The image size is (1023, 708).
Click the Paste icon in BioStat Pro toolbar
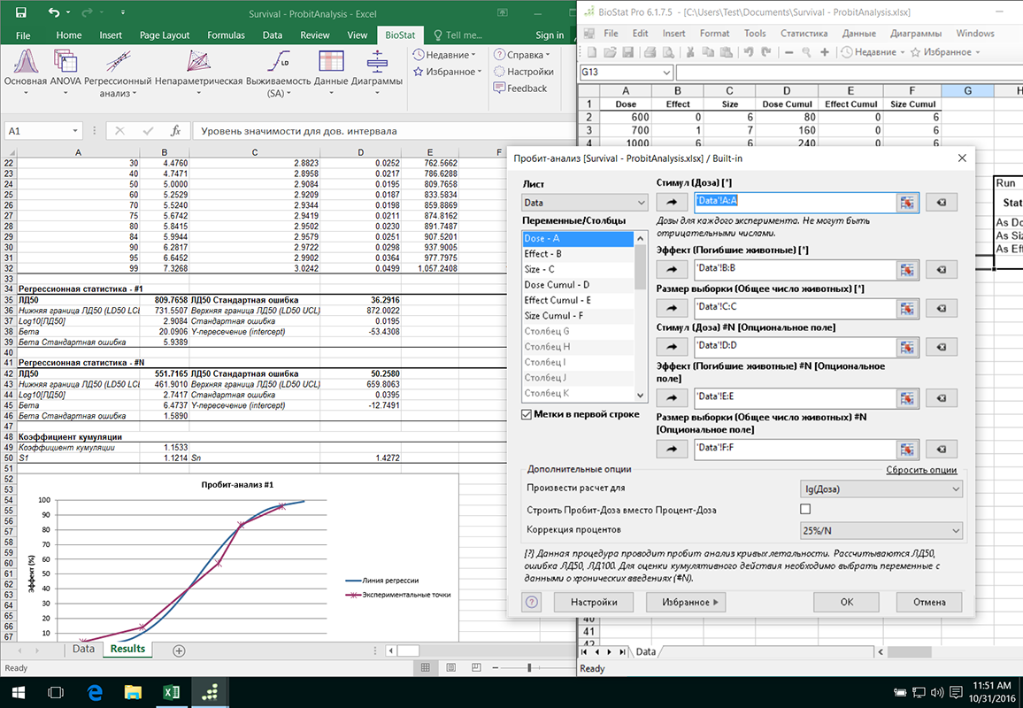[x=727, y=52]
